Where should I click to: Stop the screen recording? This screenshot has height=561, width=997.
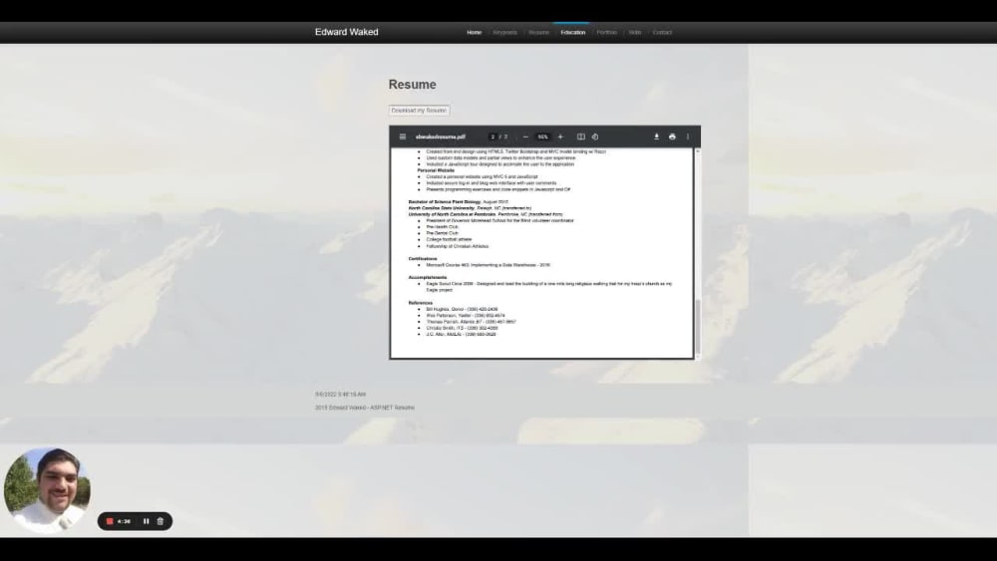(x=110, y=521)
